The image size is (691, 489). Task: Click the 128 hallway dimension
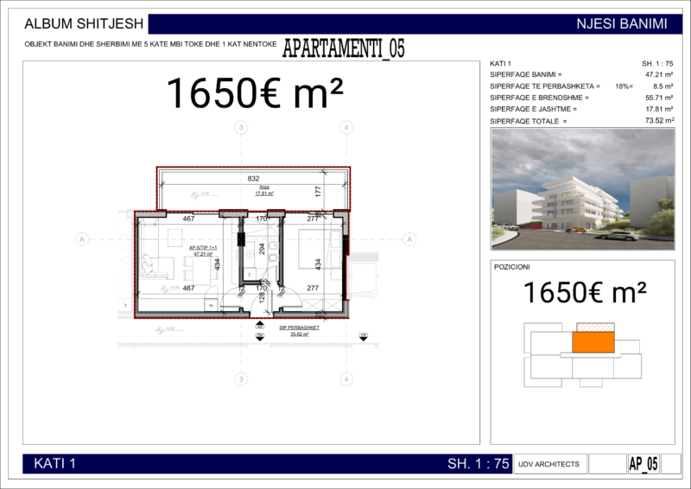[x=262, y=297]
